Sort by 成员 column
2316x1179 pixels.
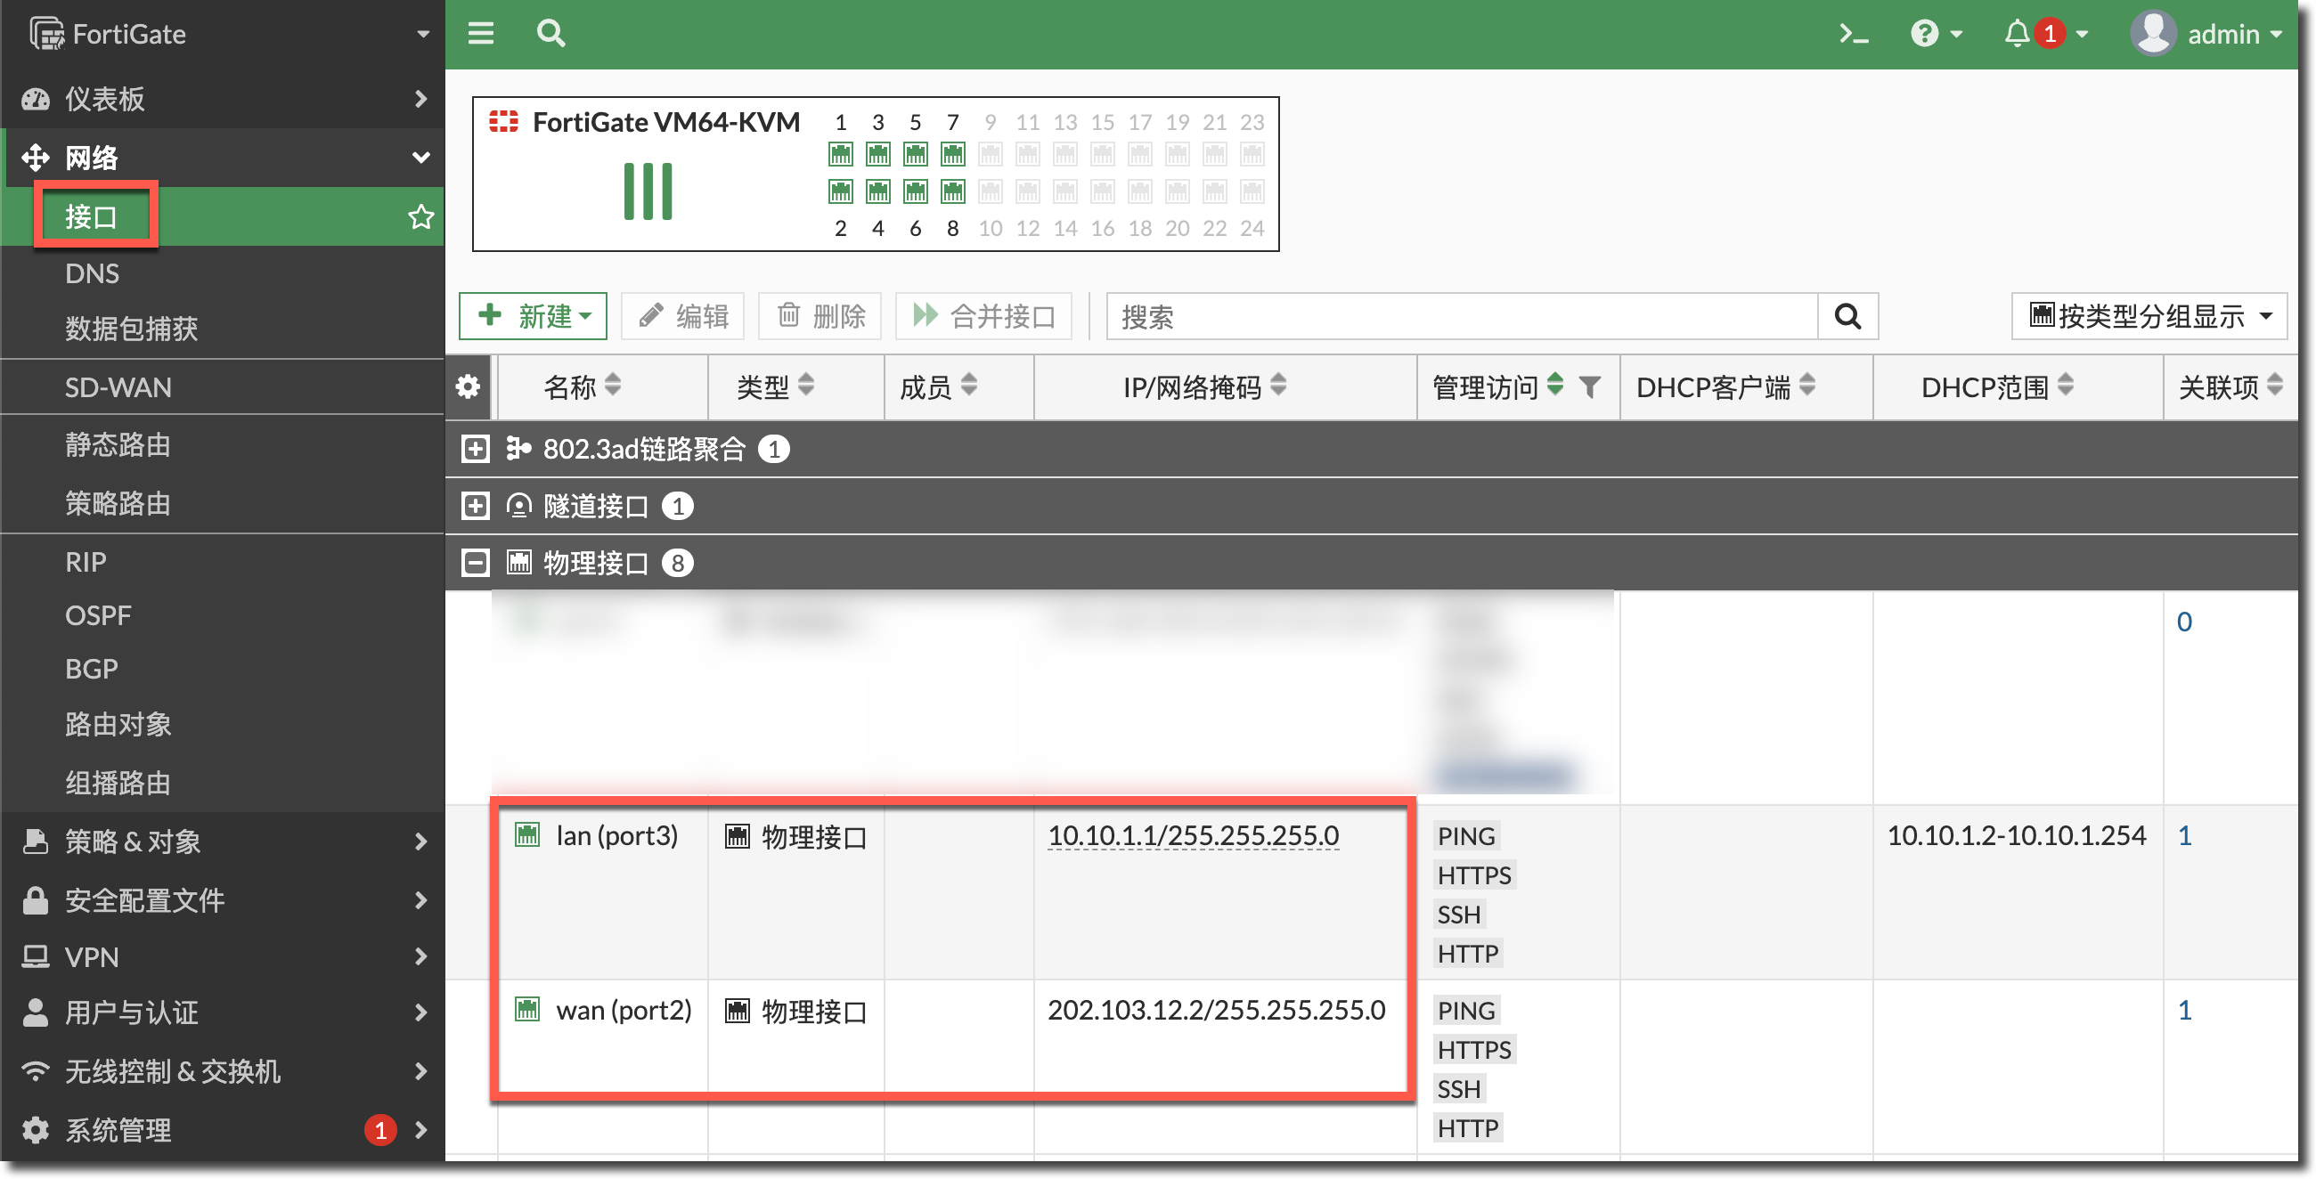(x=968, y=386)
